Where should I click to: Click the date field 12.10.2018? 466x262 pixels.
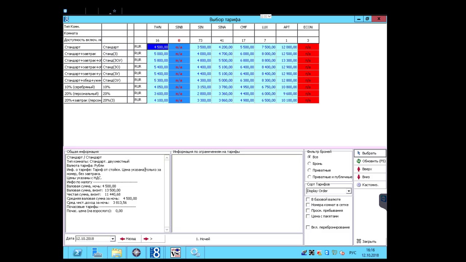93,239
